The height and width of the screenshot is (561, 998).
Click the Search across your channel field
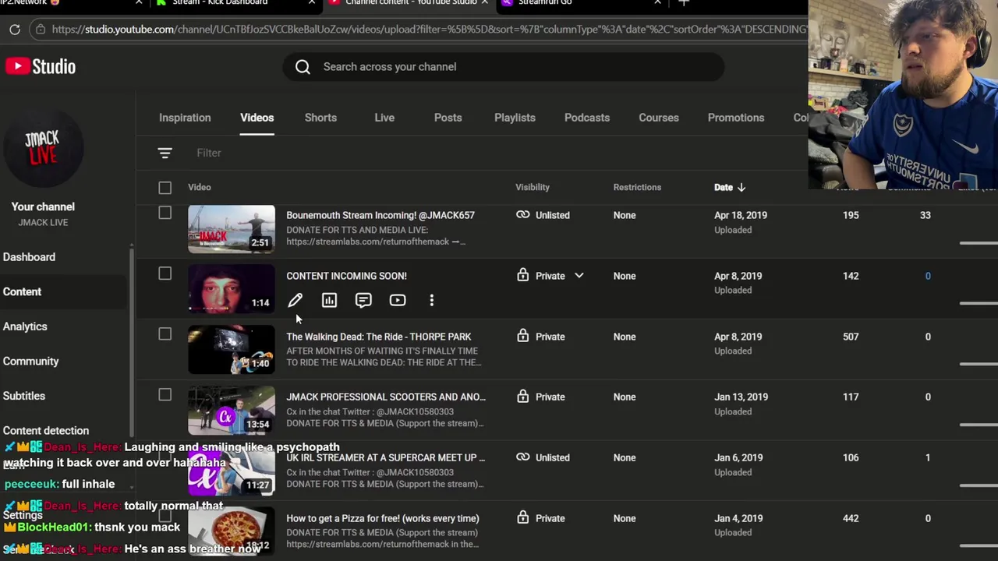coord(504,67)
